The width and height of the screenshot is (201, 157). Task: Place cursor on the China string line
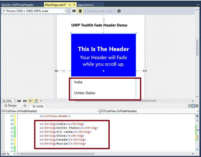pyautogui.click(x=62, y=136)
